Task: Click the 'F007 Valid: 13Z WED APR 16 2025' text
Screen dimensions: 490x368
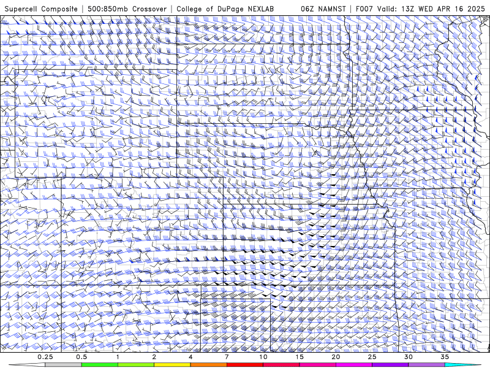Action: point(420,9)
